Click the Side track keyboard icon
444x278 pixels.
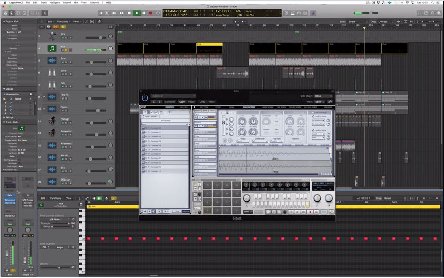pyautogui.click(x=52, y=36)
